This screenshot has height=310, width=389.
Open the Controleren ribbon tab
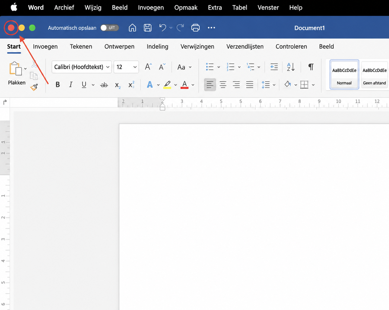[x=291, y=47]
